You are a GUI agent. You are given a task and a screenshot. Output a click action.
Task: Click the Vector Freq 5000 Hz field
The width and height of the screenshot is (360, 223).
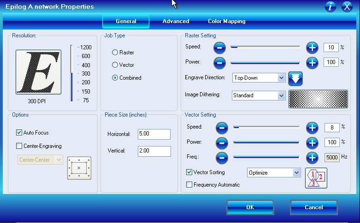coord(332,158)
